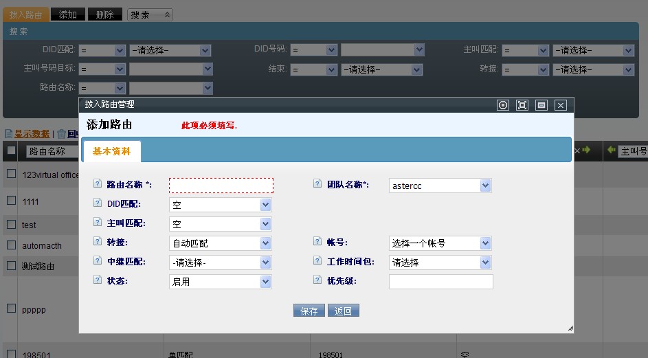Tick the checkbox next to automacth
This screenshot has height=358, width=648.
click(11, 245)
